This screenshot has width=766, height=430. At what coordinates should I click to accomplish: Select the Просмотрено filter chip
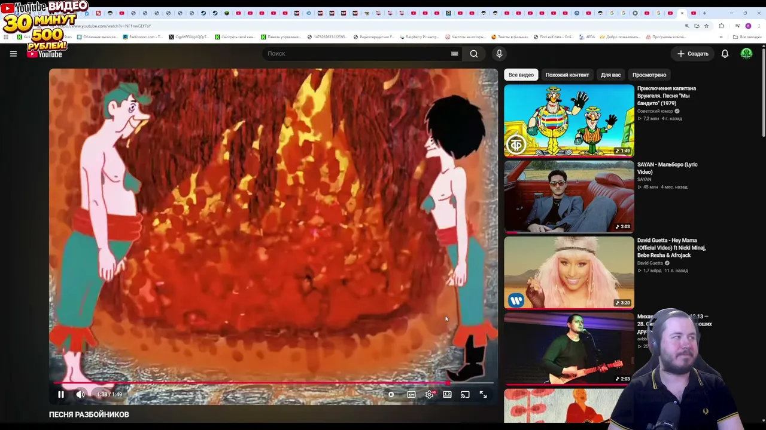coord(649,75)
